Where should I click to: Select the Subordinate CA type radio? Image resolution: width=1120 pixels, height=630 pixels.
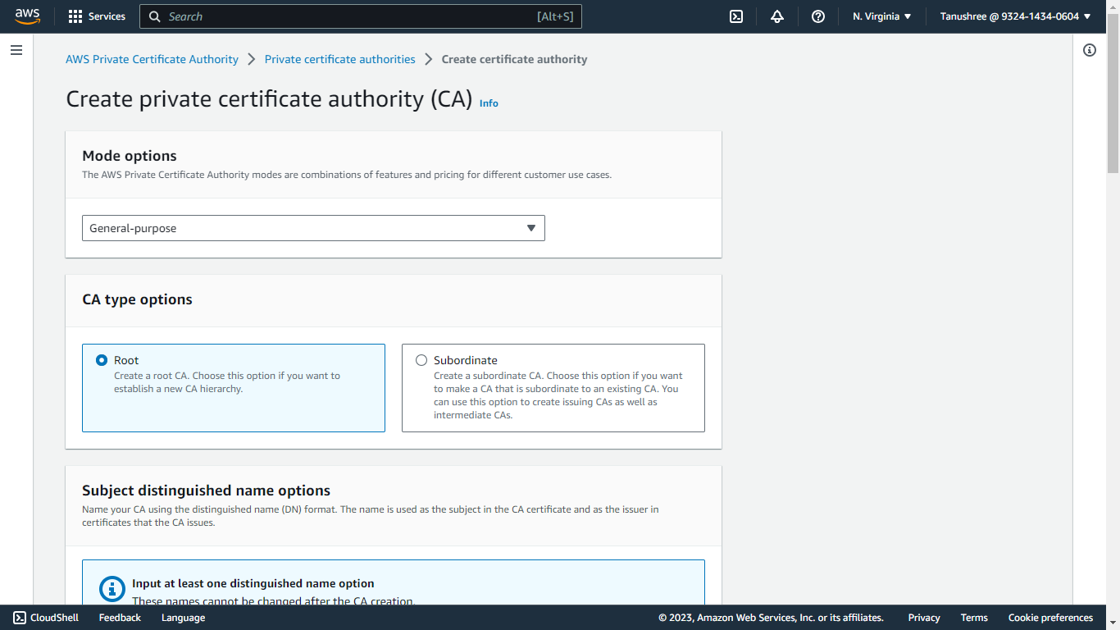click(x=421, y=360)
